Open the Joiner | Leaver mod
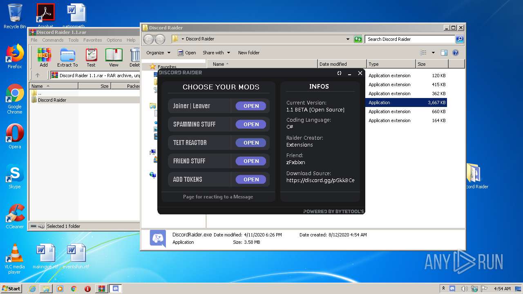Image resolution: width=523 pixels, height=294 pixels. point(251,106)
